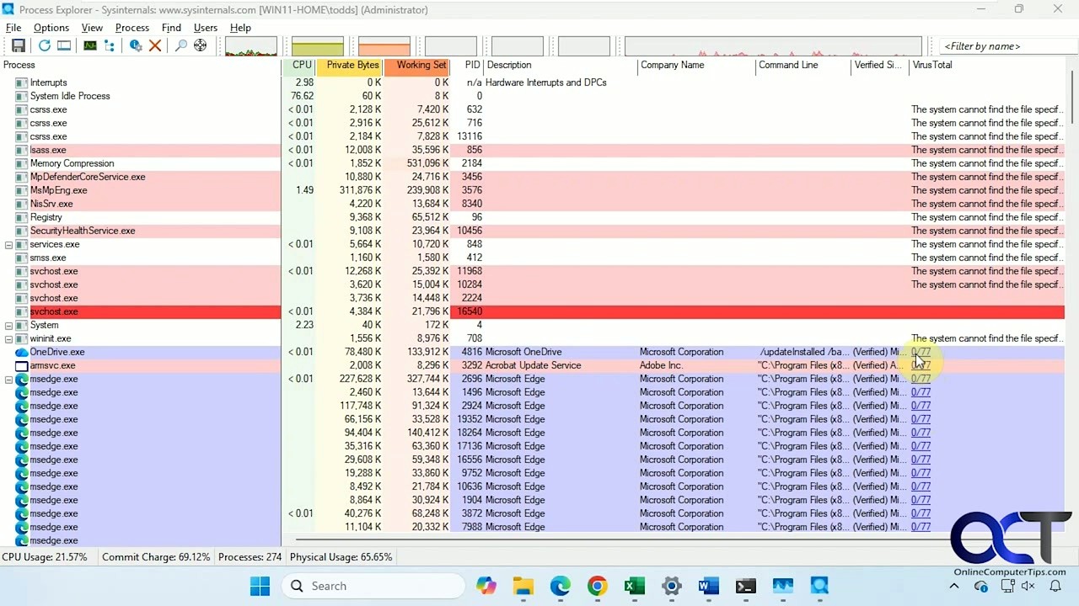Collapse the wininit.exe process branch
Viewport: 1079px width, 606px height.
point(8,338)
